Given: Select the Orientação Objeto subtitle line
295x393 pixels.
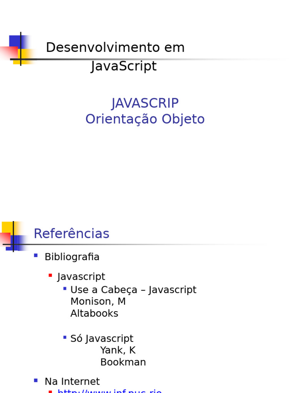Looking at the screenshot, I should coord(145,119).
